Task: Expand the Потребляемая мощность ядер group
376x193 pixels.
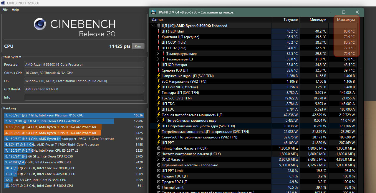Action: click(158, 121)
